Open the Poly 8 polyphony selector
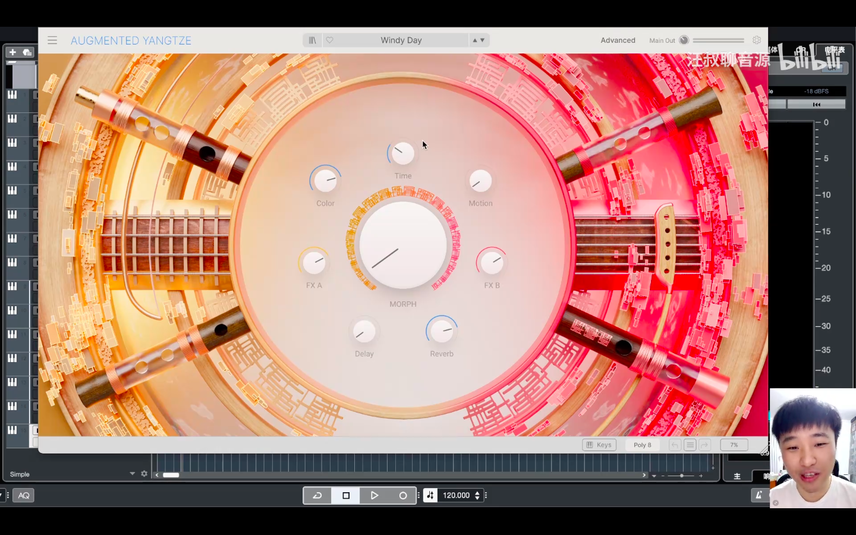Viewport: 856px width, 535px height. [642, 445]
